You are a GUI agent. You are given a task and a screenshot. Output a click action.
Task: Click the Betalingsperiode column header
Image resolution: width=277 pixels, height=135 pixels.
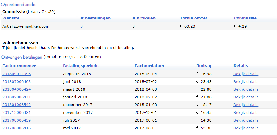click(x=81, y=66)
